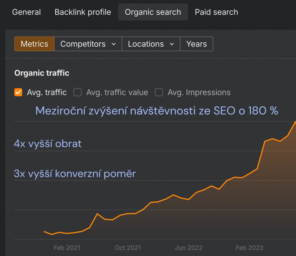Click the Jun 2022 axis label
The height and width of the screenshot is (256, 296).
point(188,248)
